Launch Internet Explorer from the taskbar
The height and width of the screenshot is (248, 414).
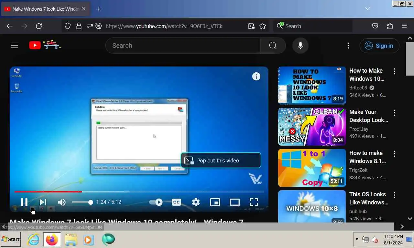[x=33, y=240]
